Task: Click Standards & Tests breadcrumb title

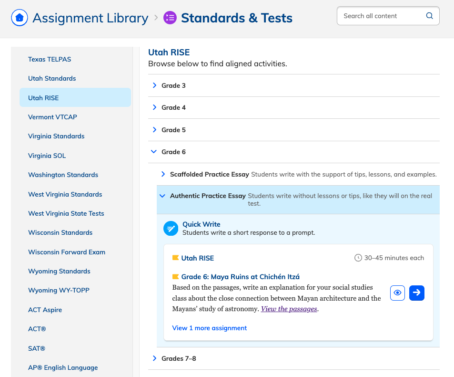Action: click(237, 18)
